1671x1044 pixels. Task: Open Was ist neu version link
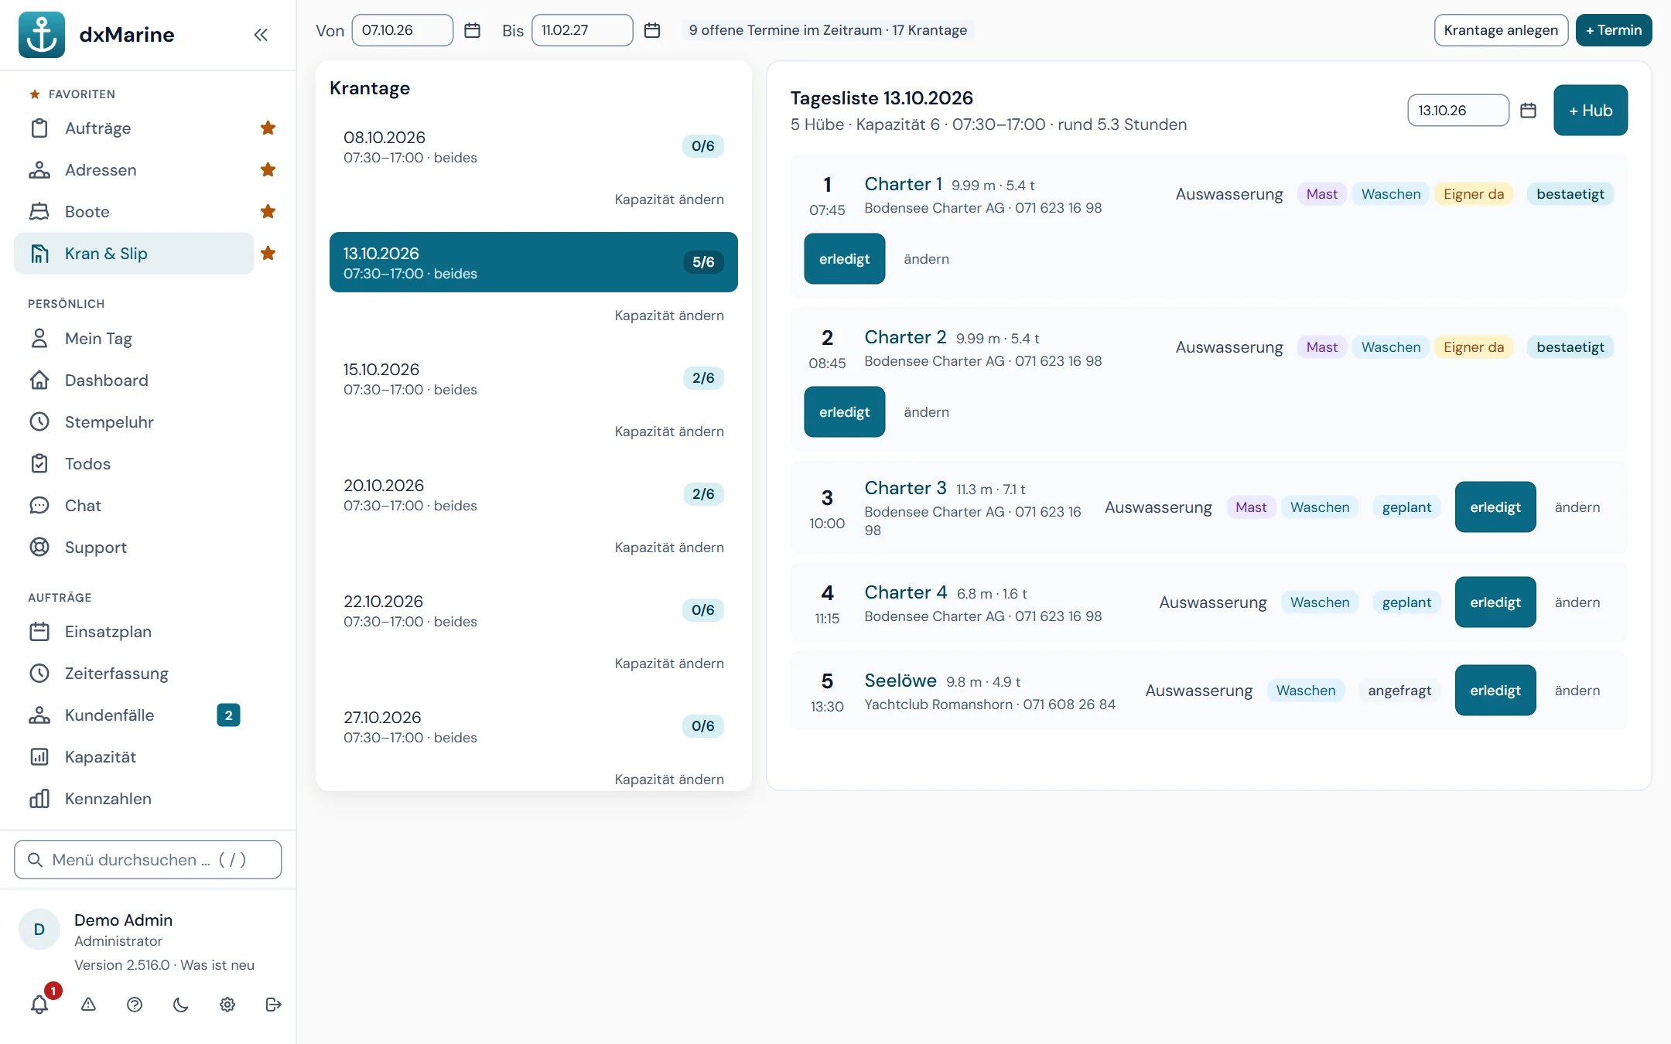pos(217,965)
